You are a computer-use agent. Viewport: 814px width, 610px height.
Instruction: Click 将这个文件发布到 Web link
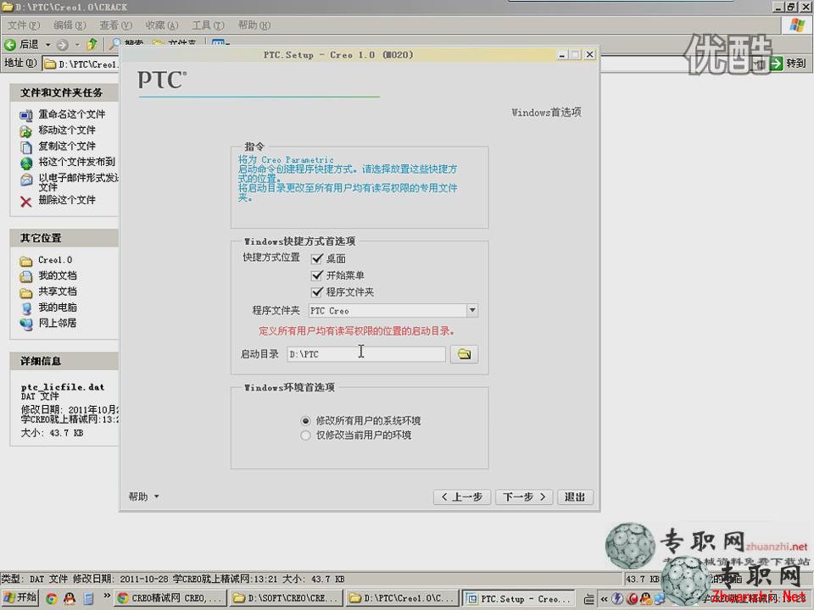[77, 162]
